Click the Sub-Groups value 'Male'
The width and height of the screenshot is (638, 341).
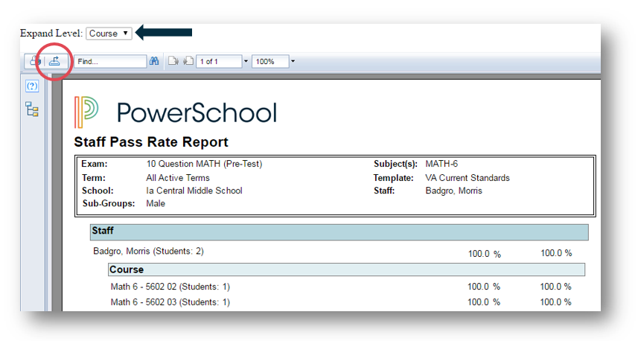click(x=156, y=203)
